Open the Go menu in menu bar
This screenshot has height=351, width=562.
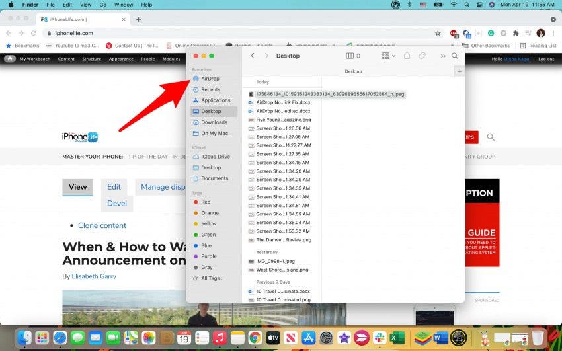(102, 5)
